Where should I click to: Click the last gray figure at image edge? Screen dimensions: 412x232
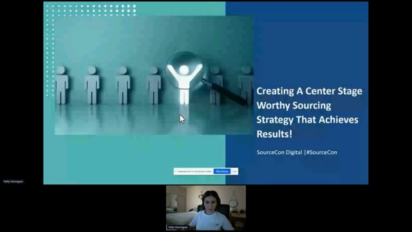246,85
